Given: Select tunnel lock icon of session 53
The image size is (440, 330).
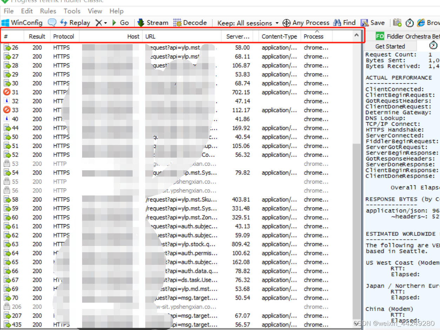Looking at the screenshot, I should [7, 164].
